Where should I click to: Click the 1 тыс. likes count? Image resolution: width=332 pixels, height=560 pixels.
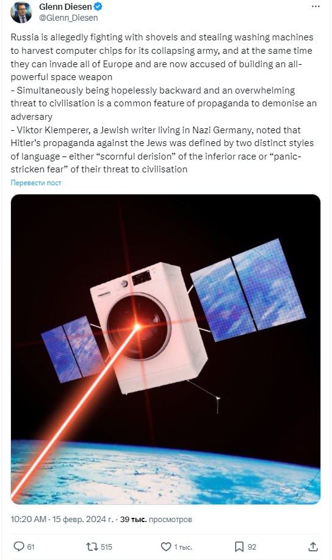pos(183,547)
